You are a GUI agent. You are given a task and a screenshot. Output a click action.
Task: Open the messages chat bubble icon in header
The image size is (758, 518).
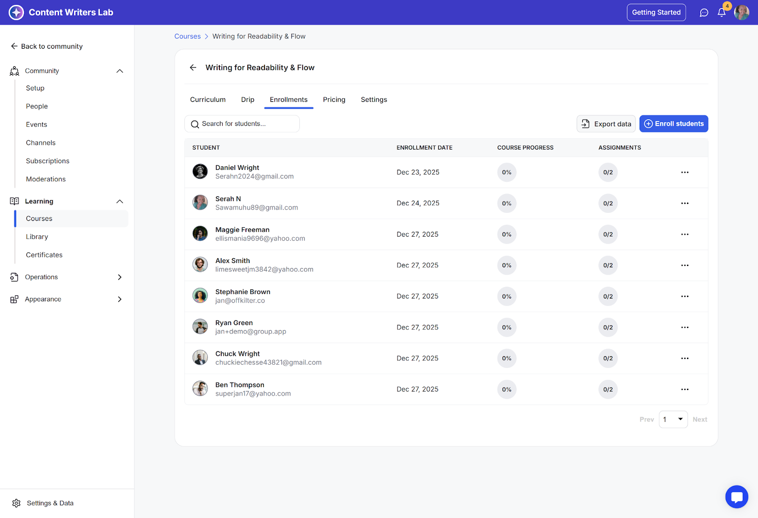(704, 13)
